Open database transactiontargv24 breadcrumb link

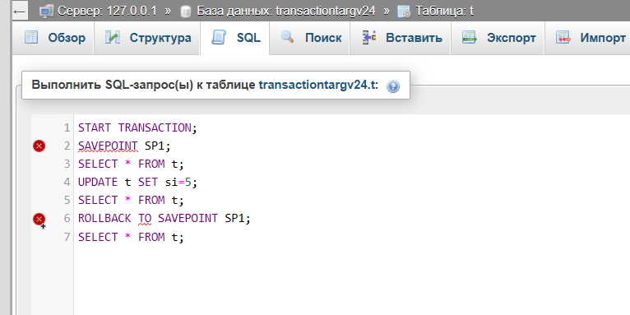pyautogui.click(x=286, y=12)
